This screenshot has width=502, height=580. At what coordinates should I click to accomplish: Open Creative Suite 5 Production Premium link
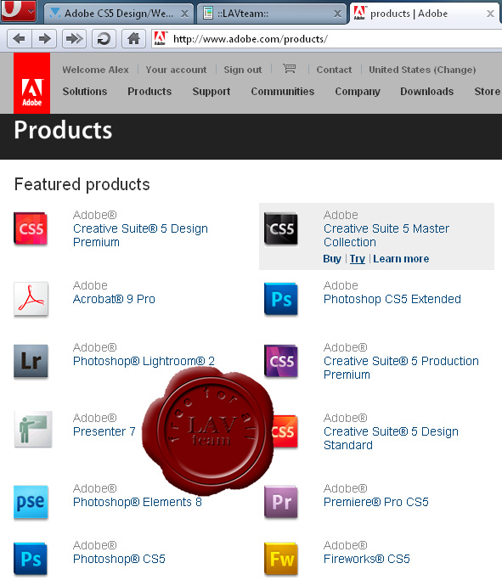(401, 368)
